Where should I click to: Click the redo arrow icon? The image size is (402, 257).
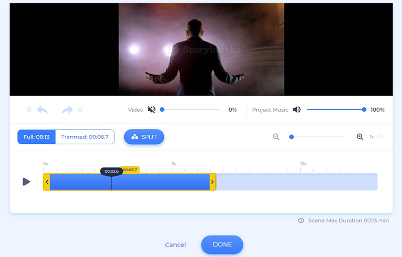coord(67,110)
